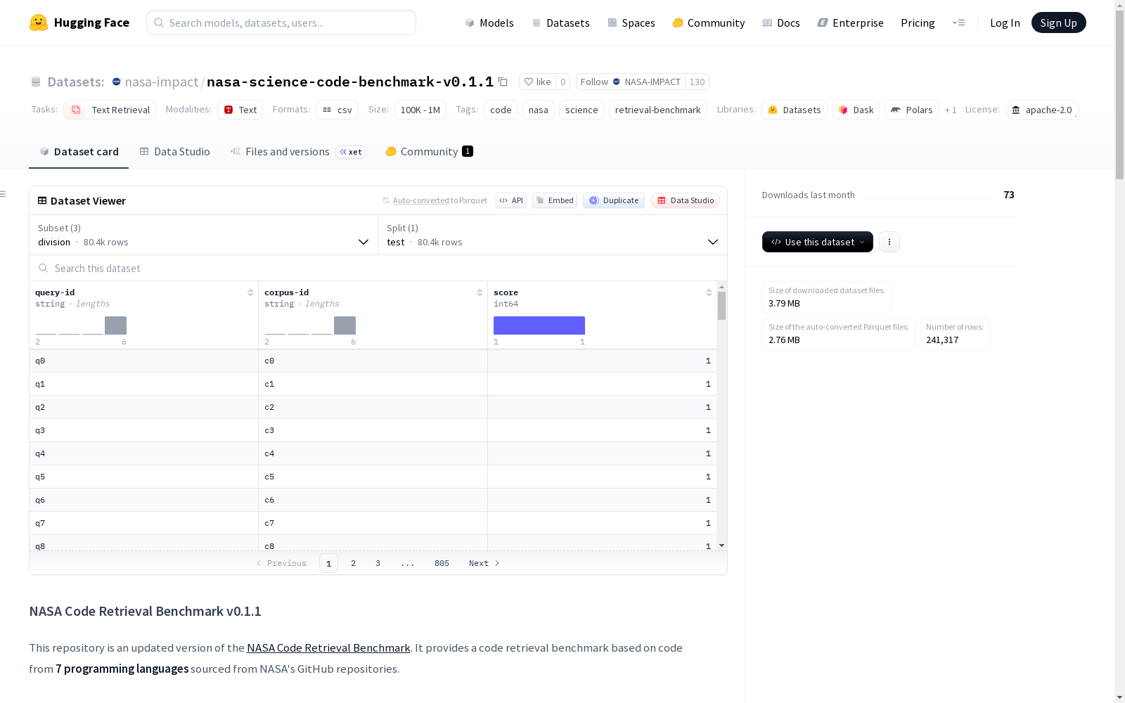Image resolution: width=1125 pixels, height=703 pixels.
Task: Open the Data Studio tab
Action: click(175, 152)
